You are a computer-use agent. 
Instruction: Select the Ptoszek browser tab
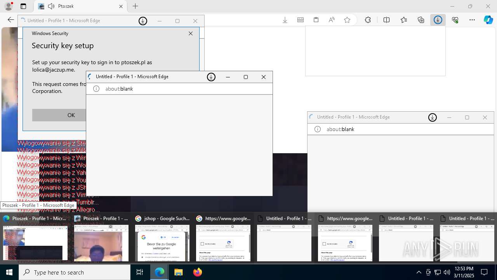point(80,6)
